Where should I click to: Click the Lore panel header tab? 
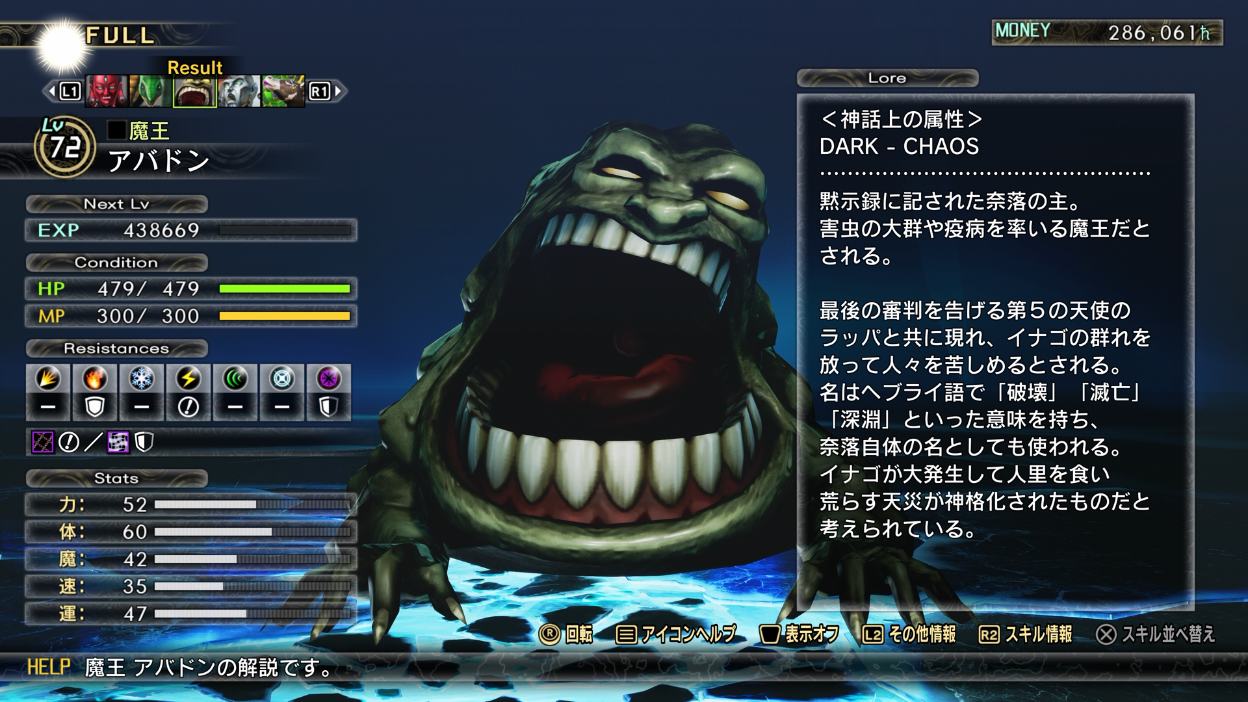tap(887, 78)
